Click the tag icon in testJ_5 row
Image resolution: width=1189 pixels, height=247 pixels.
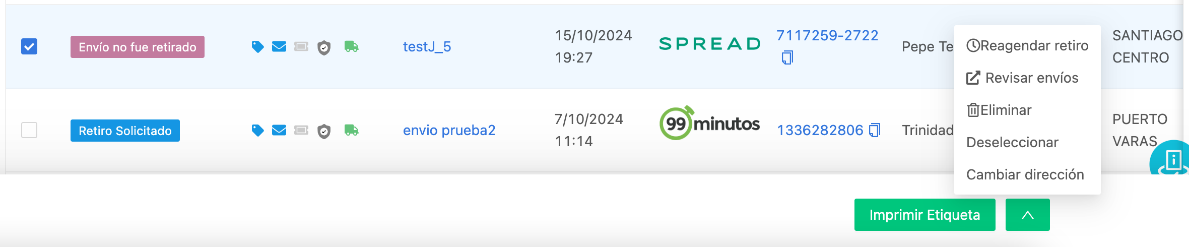point(257,47)
